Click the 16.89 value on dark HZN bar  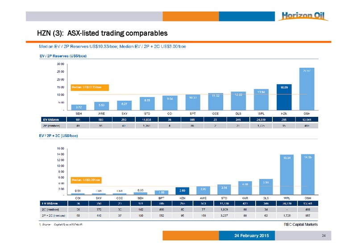tap(284, 87)
